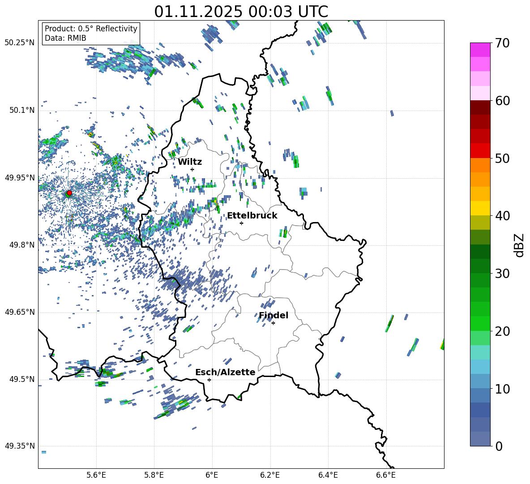The image size is (530, 484).
Task: Click the Esch/Alzette city label
Action: click(226, 372)
